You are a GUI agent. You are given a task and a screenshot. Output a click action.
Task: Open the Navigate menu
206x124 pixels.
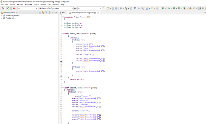coord(28,5)
